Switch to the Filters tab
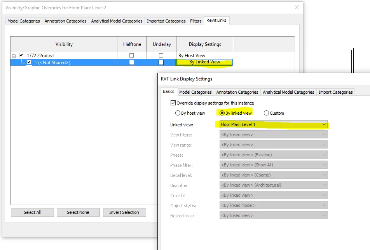The image size is (370, 250). tap(195, 21)
